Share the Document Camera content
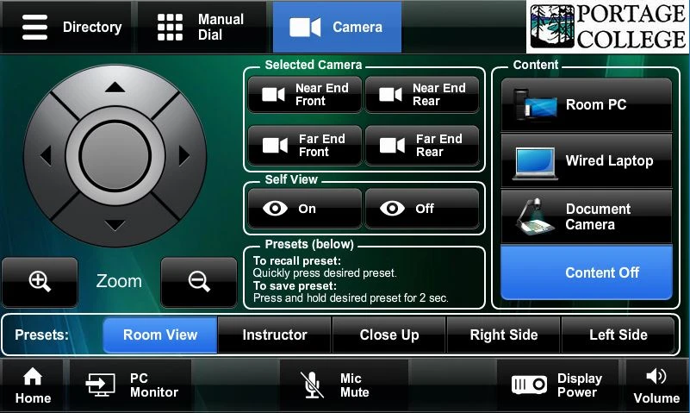Viewport: 690px width, 413px height. point(587,216)
